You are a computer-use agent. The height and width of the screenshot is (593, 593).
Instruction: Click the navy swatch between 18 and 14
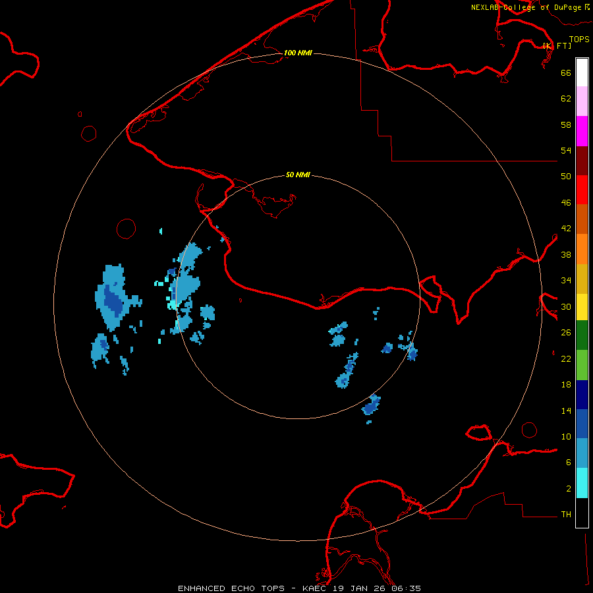tap(582, 395)
